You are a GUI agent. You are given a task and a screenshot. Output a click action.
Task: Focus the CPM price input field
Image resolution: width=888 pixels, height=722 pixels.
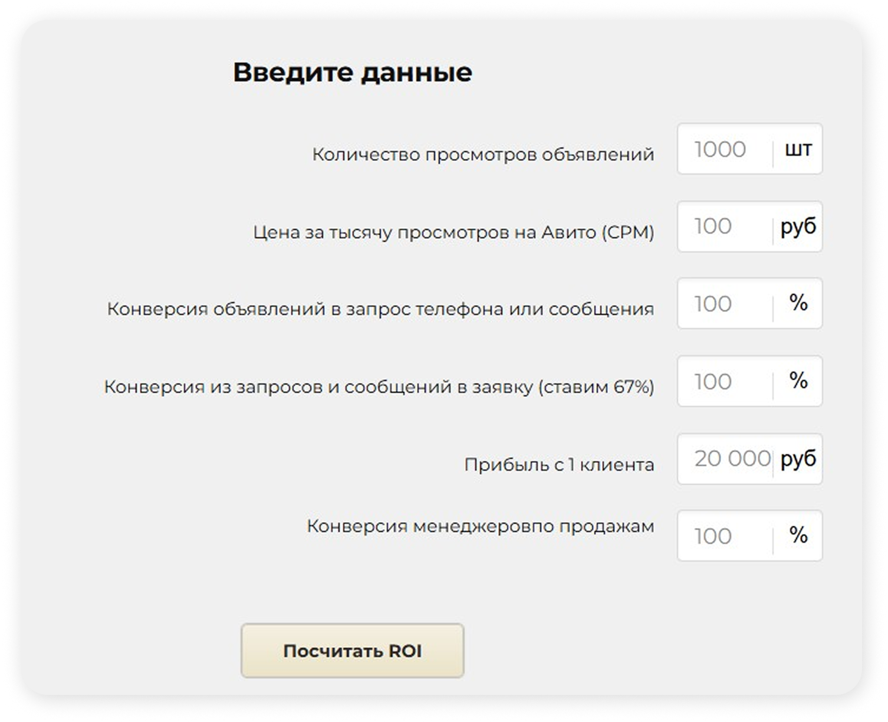tap(724, 227)
